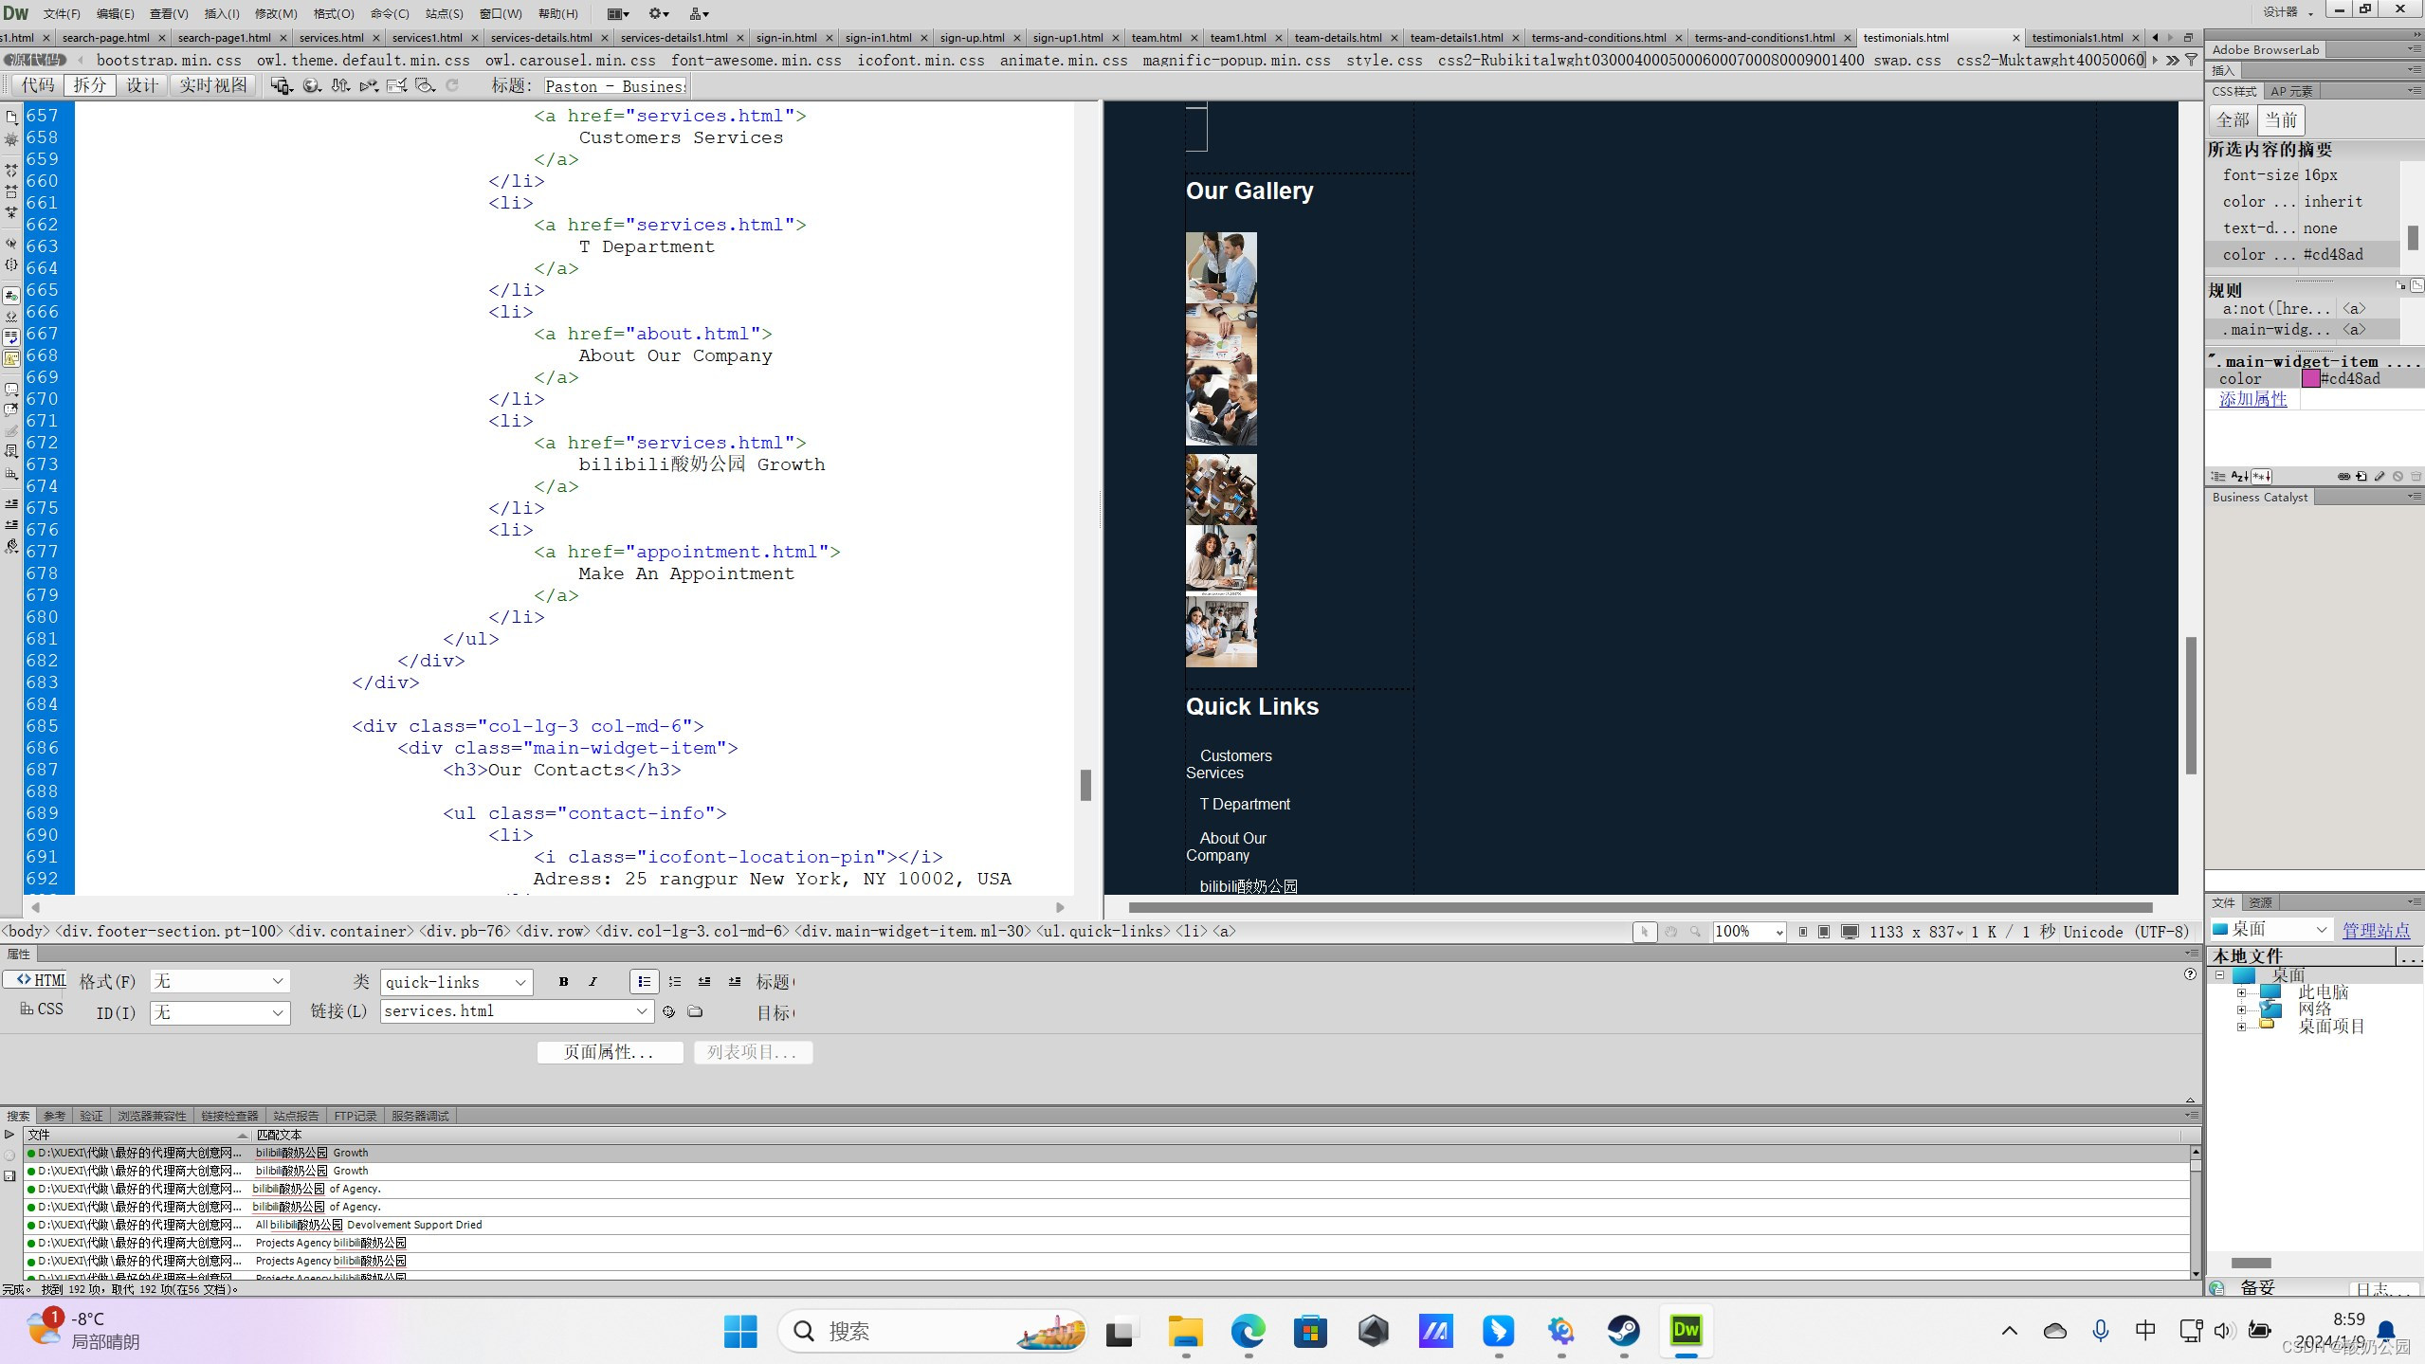Viewport: 2425px width, 1364px height.
Task: Switch to sign-up.html document tab
Action: pos(972,38)
